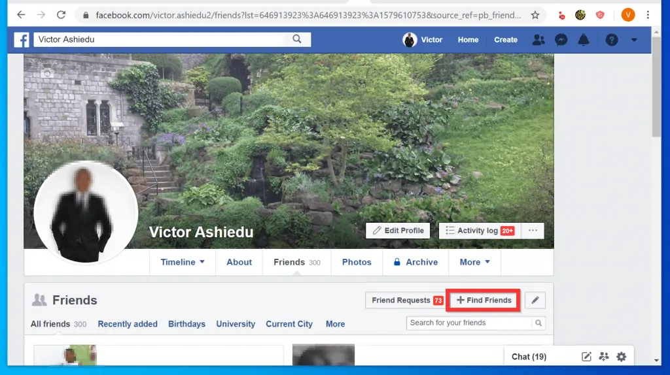Click the Find Friends button
Image resolution: width=670 pixels, height=375 pixels.
point(484,301)
